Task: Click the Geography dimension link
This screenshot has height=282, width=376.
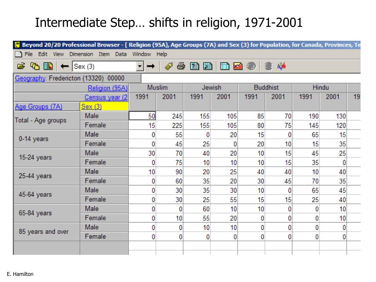Action: pos(30,79)
